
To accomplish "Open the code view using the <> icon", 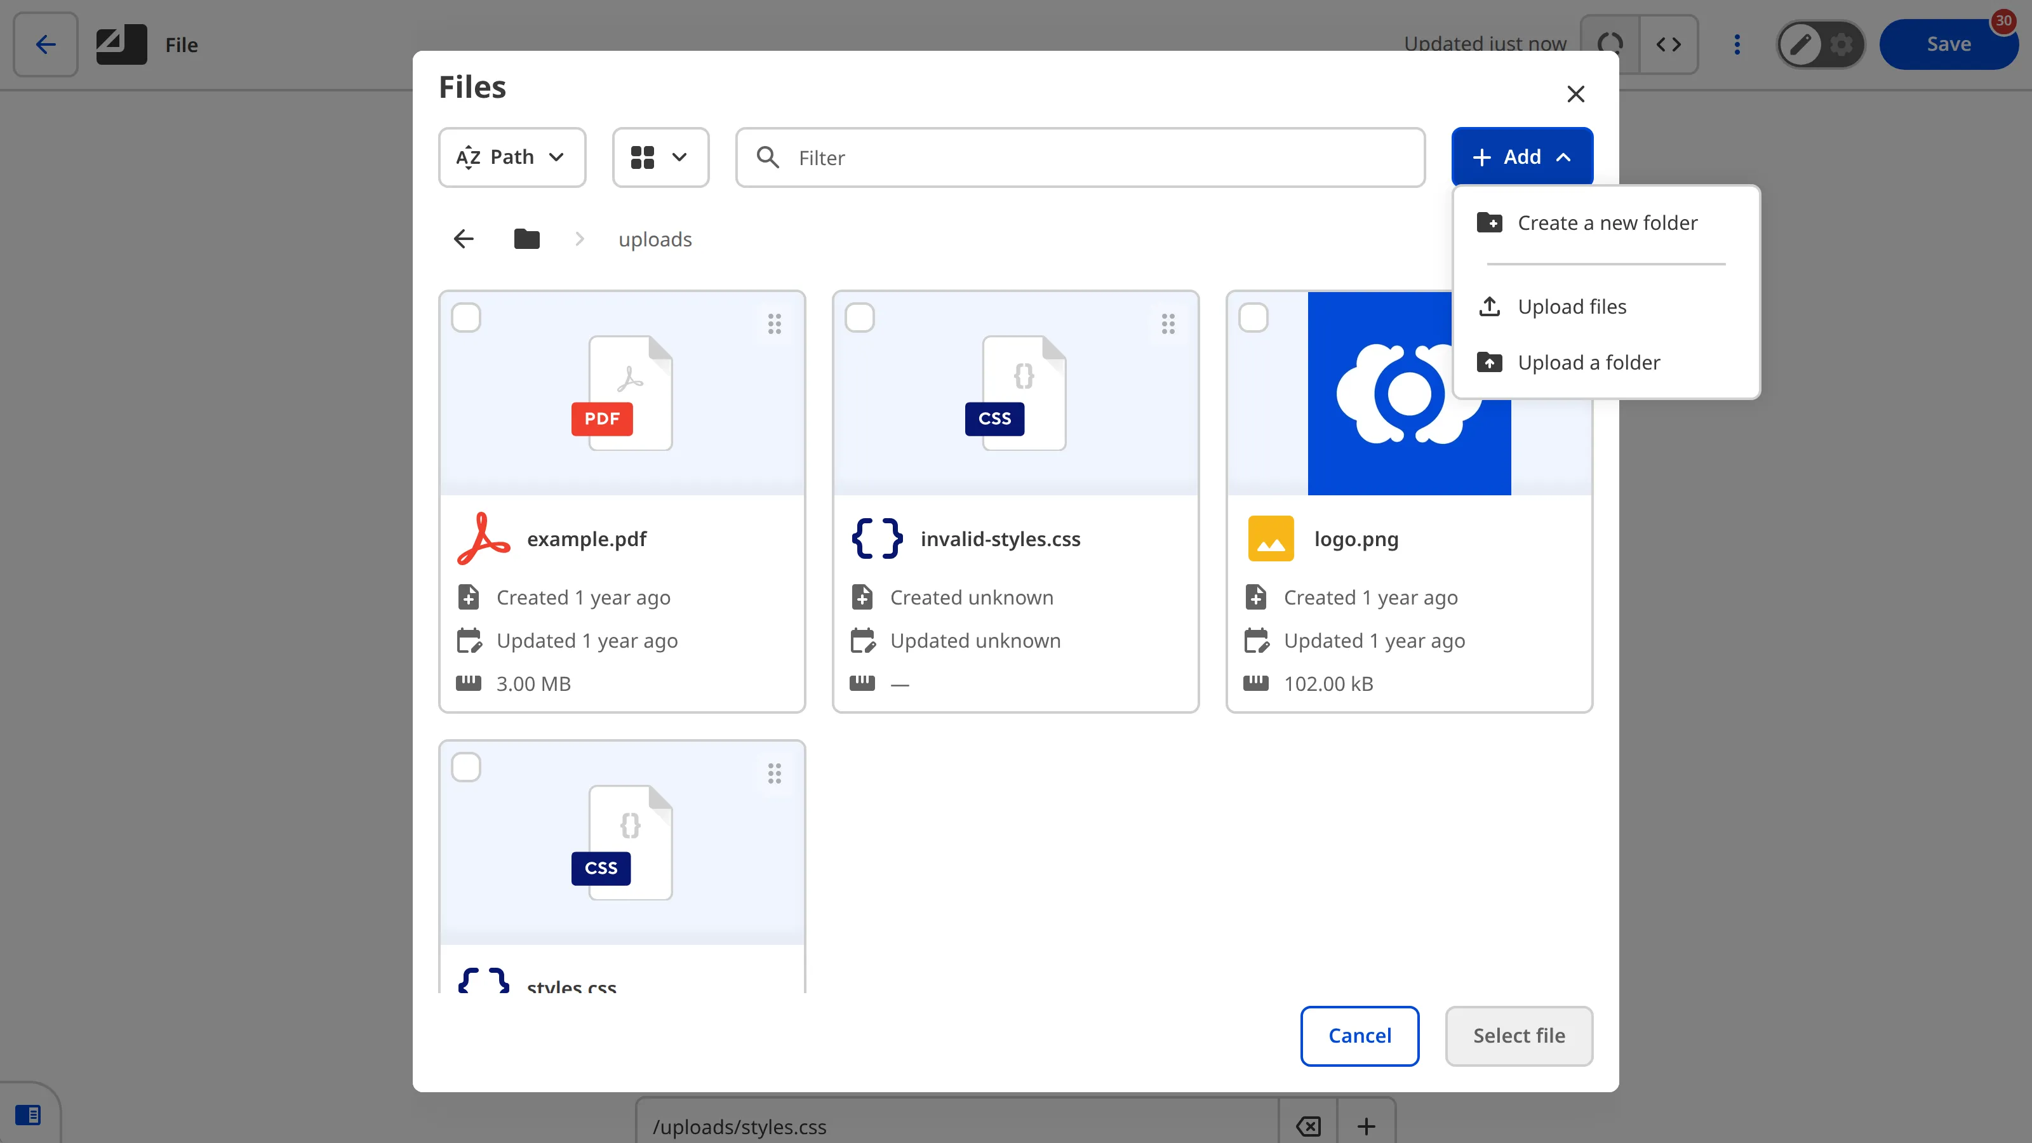I will pos(1669,44).
